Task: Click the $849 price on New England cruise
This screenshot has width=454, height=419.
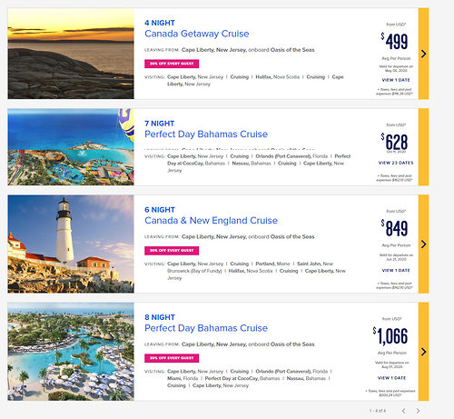Action: click(x=395, y=228)
